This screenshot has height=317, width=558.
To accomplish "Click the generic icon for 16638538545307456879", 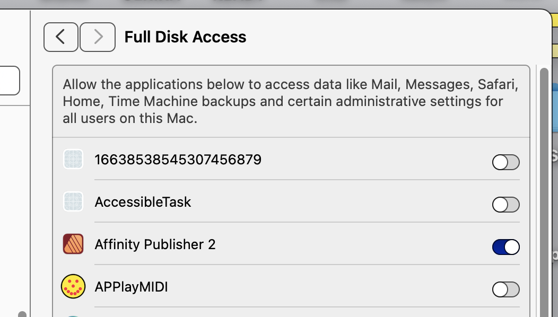I will click(73, 159).
